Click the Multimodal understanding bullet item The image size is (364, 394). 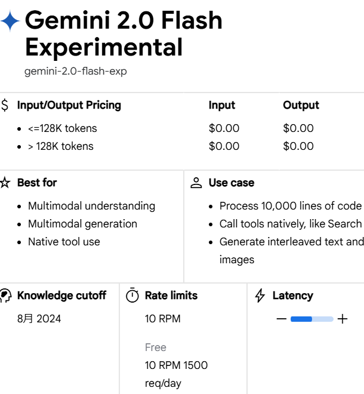pos(91,206)
